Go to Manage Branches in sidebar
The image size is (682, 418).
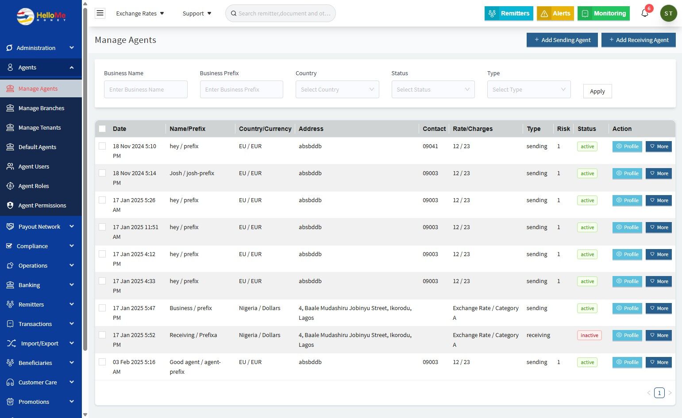[41, 108]
